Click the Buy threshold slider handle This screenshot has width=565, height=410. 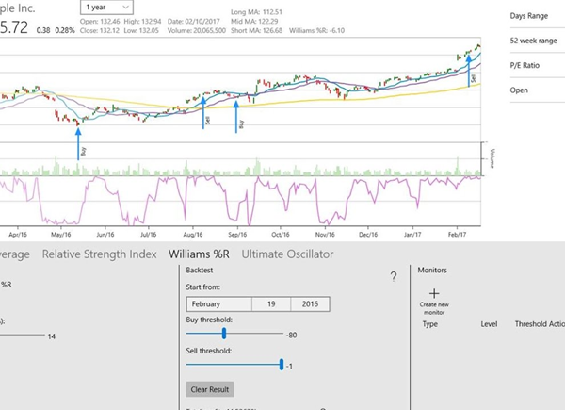[x=224, y=333]
